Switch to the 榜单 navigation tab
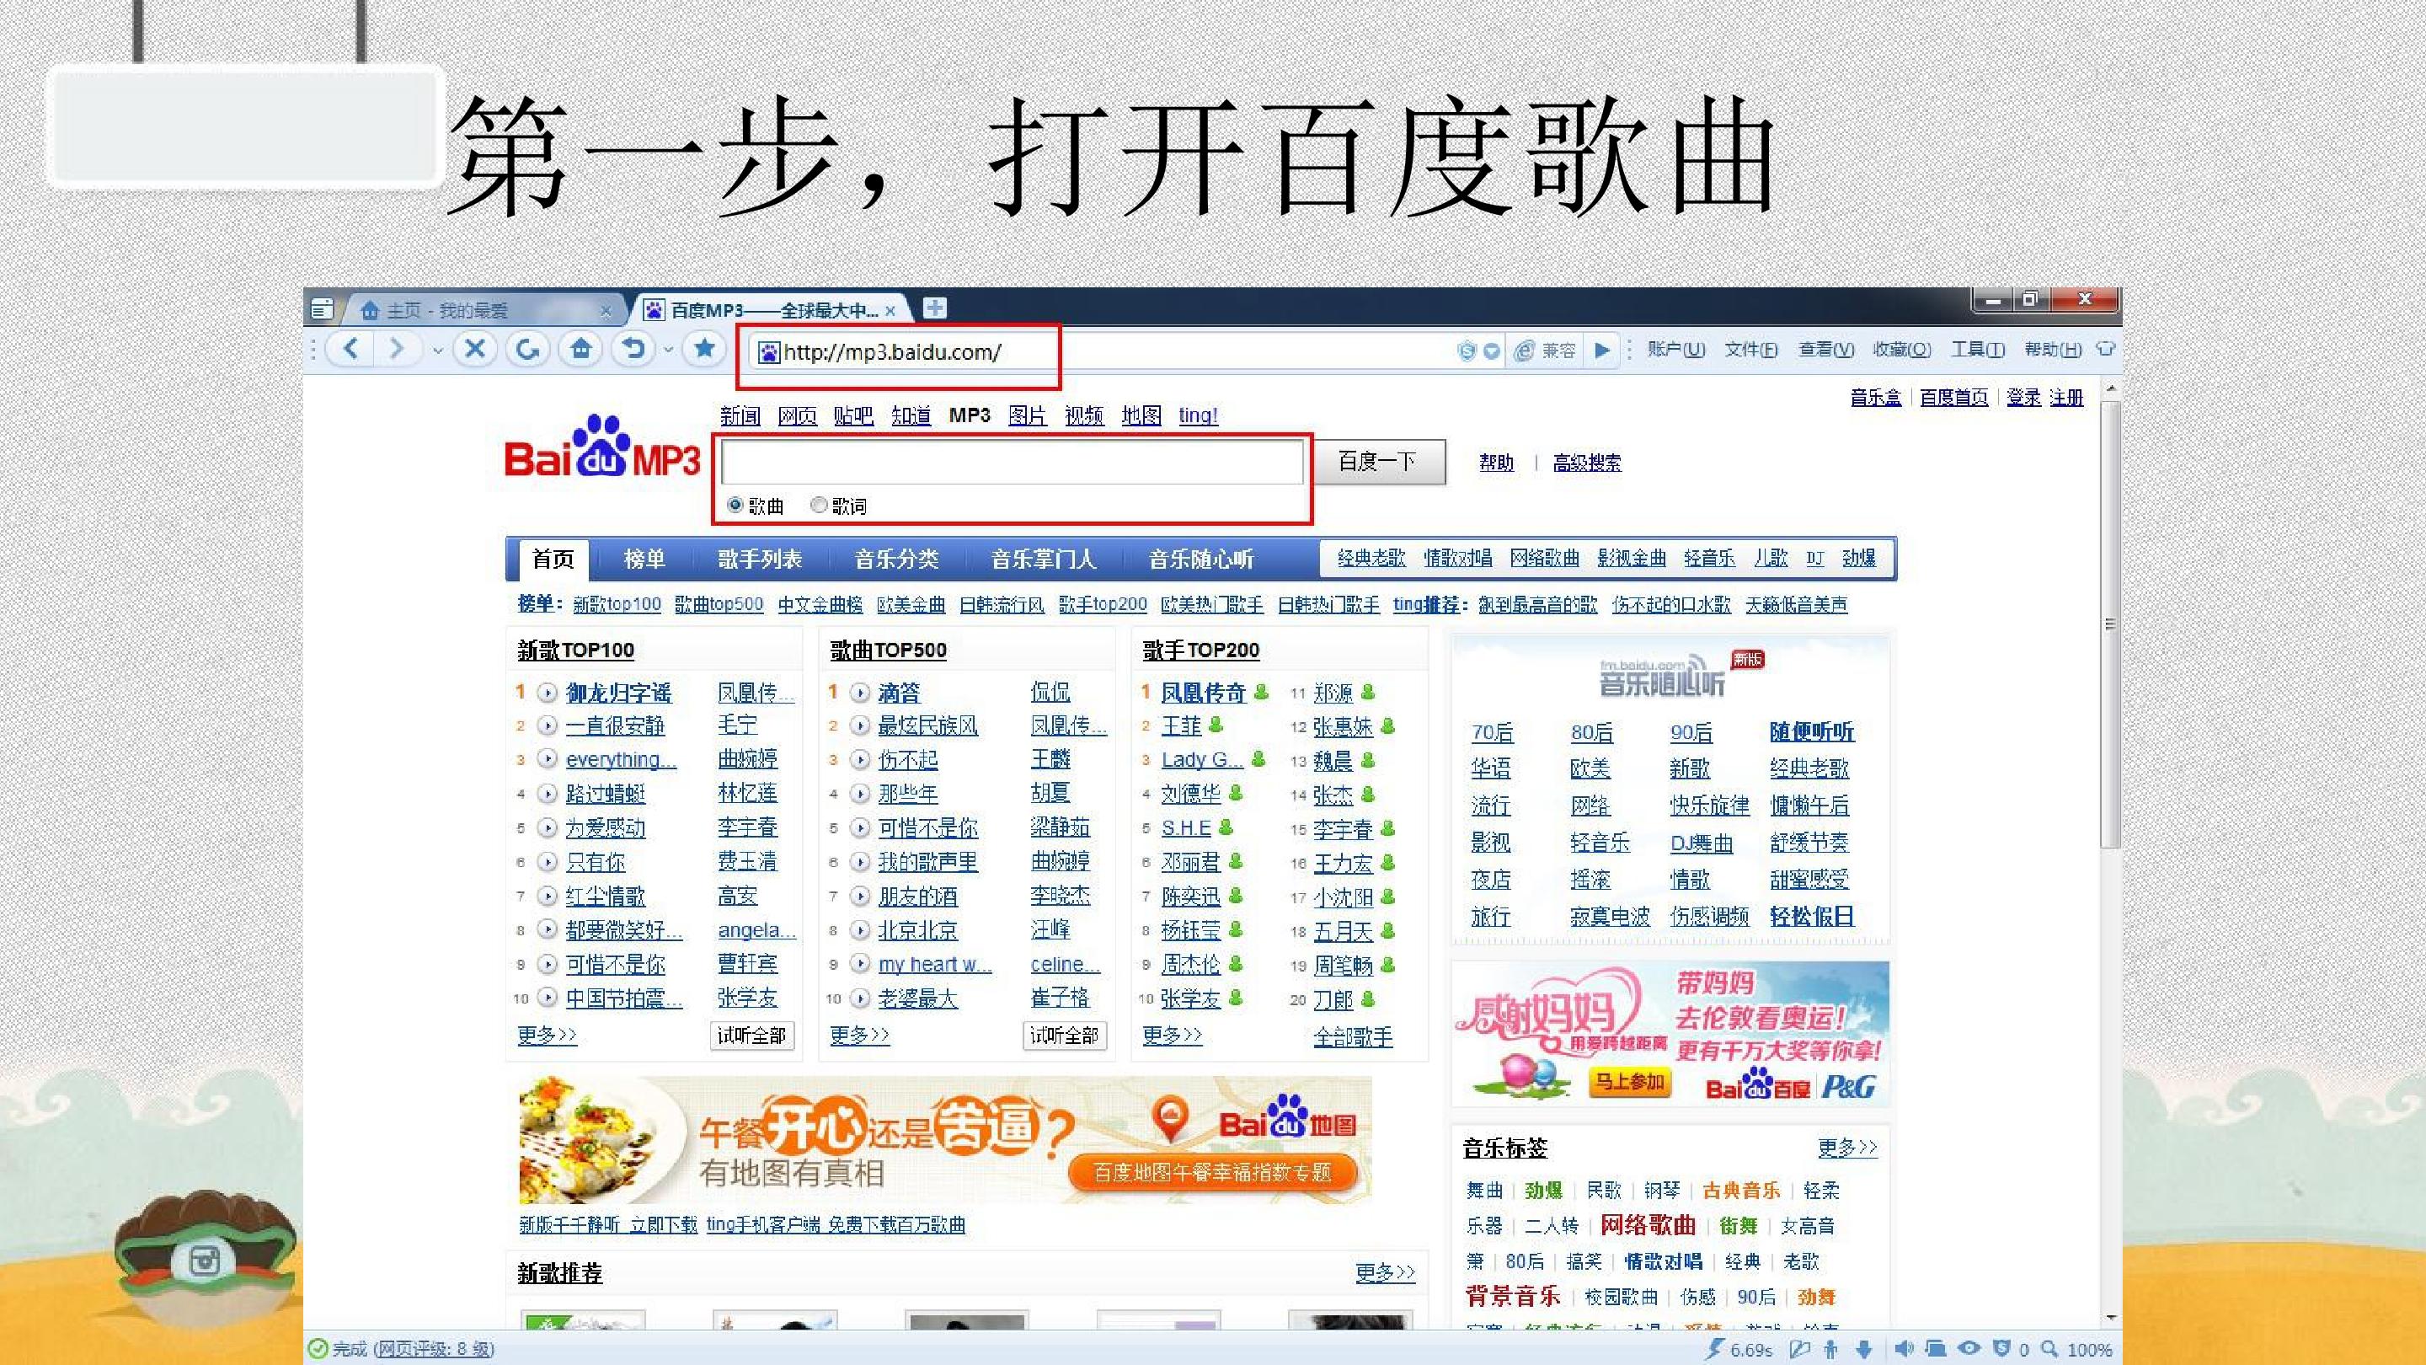The width and height of the screenshot is (2426, 1365). pyautogui.click(x=644, y=559)
